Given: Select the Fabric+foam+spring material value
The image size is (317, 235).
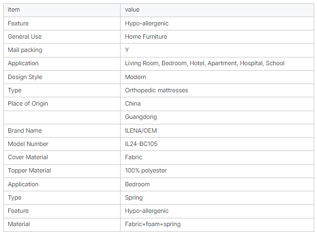Looking at the screenshot, I should (153, 224).
